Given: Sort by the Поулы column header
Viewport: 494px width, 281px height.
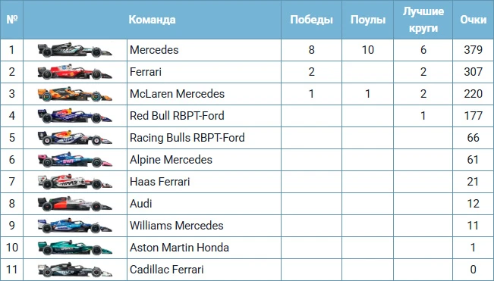Looking at the screenshot, I should click(x=368, y=20).
